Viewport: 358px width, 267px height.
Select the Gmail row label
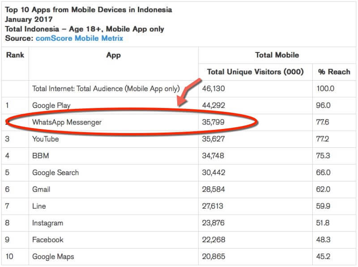click(41, 189)
